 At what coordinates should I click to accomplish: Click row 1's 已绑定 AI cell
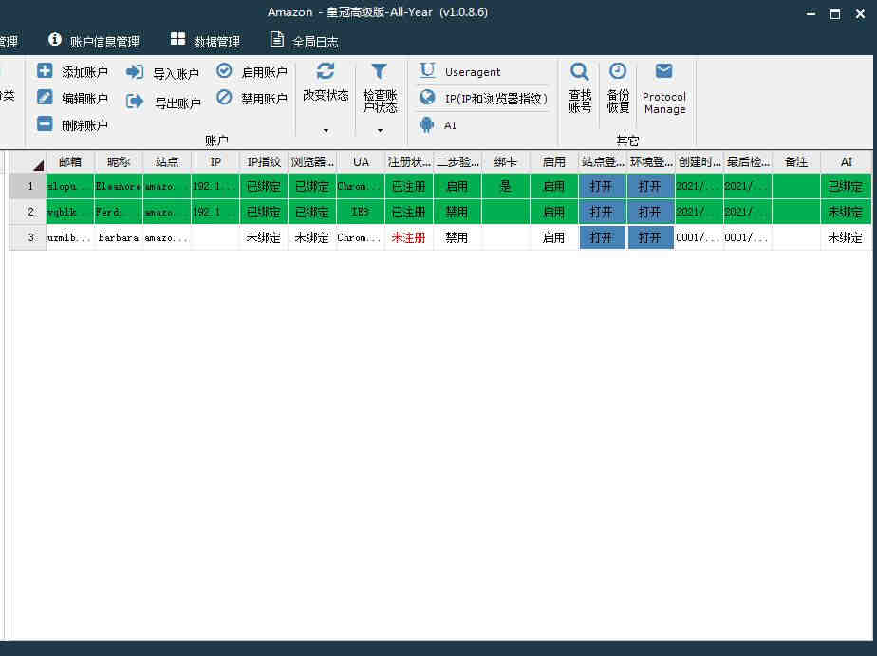pyautogui.click(x=847, y=186)
